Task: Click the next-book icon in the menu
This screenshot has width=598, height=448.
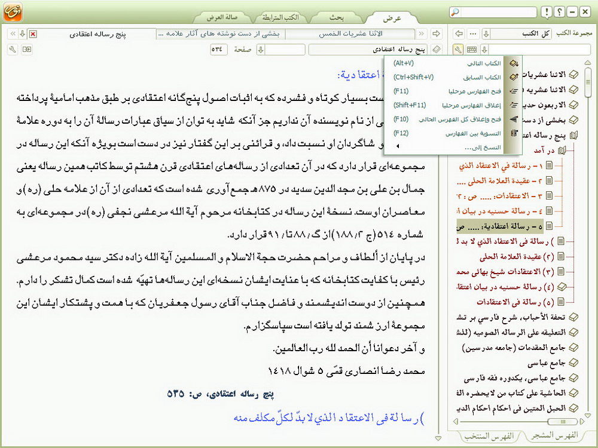Action: [513, 63]
